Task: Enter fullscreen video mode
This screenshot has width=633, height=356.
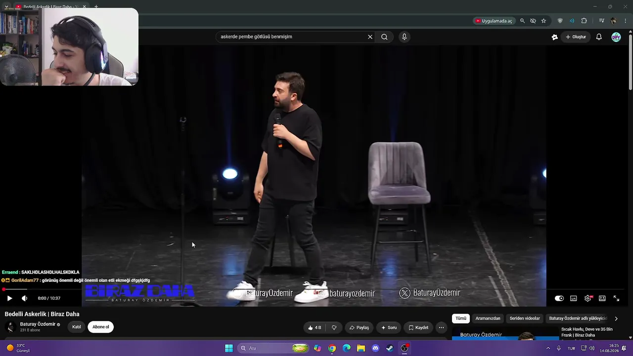Action: [x=617, y=298]
